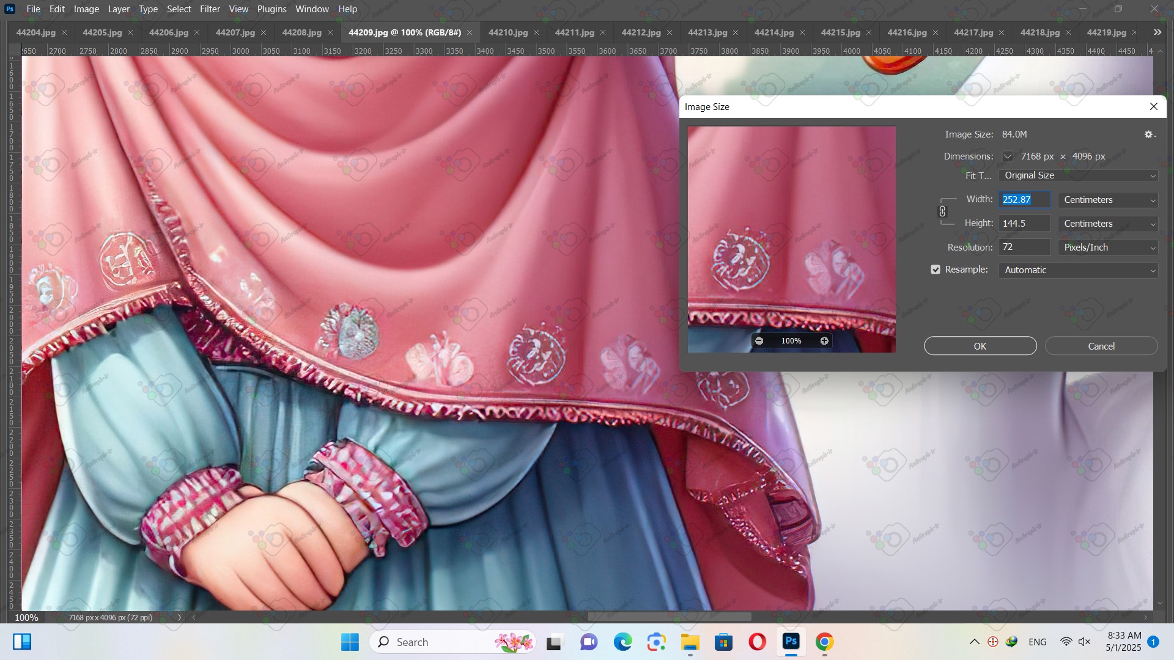The image size is (1174, 660).
Task: Switch to Photoshop taskbar icon
Action: coord(791,642)
